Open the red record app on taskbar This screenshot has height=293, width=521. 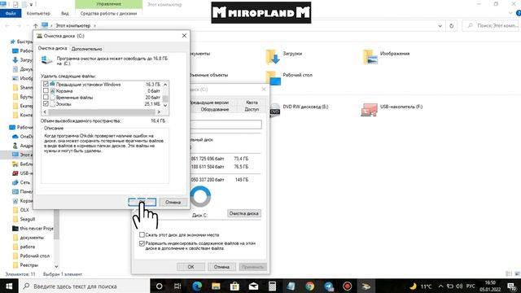[x=348, y=286]
